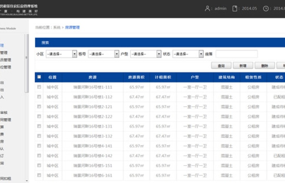Image resolution: width=285 pixels, height=183 pixels.
Task: Click the clock icon in header
Action: click(x=266, y=9)
